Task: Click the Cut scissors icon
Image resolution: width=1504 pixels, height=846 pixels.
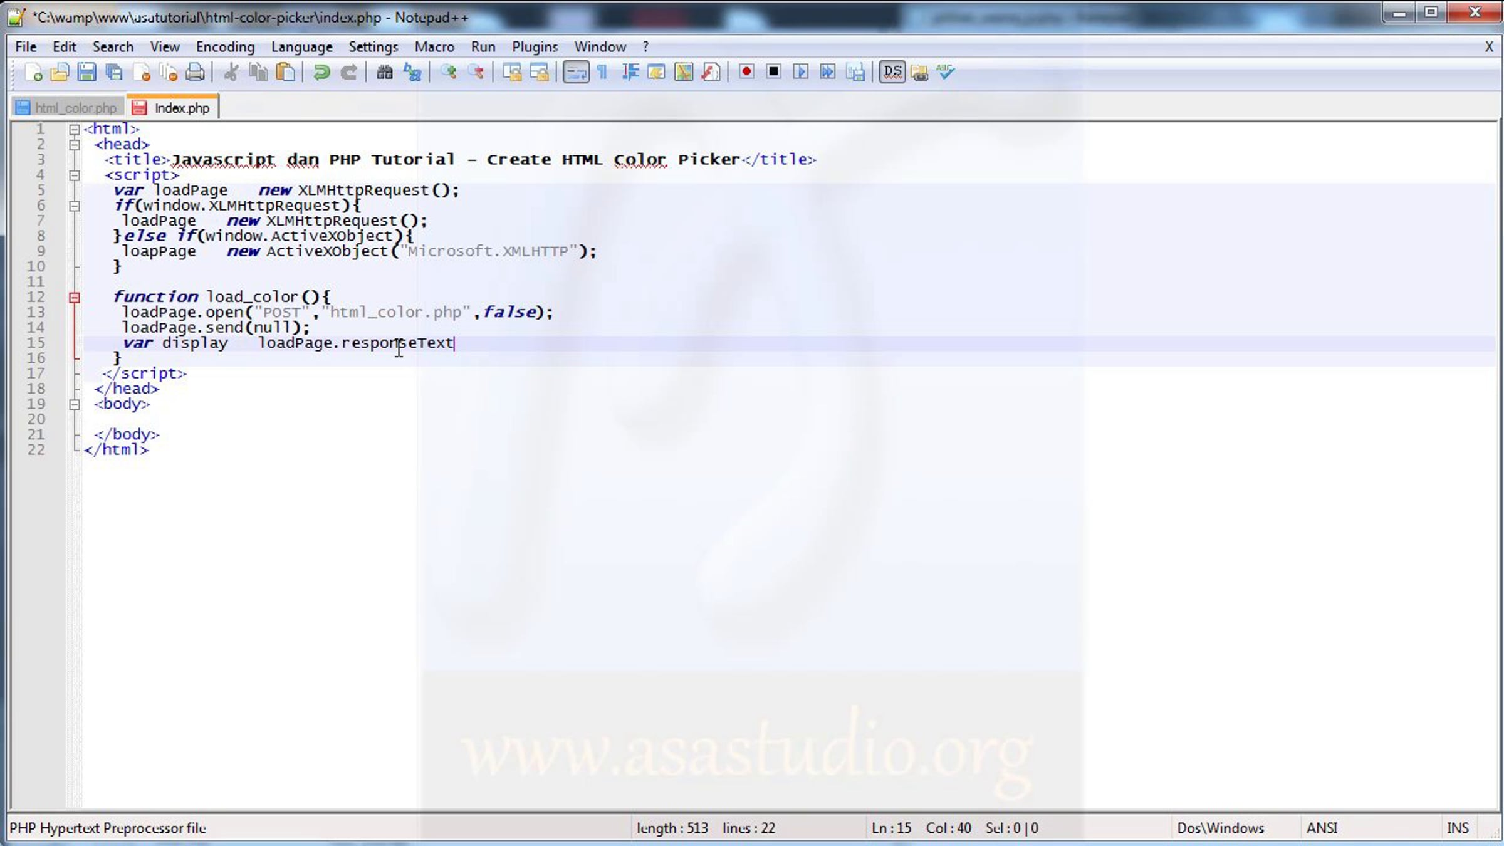Action: (x=231, y=73)
